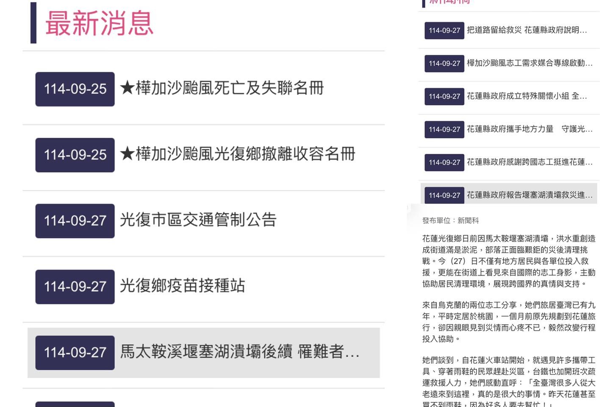Screen dimensions: 610x407
Task: Open press release 花蓮縣政府成立特殊關懷小組
Action: click(527, 96)
